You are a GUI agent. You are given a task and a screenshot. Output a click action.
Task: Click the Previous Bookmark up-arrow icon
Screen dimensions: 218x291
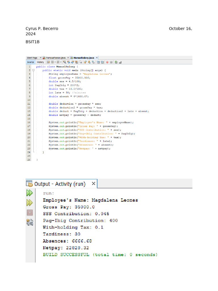85,62
